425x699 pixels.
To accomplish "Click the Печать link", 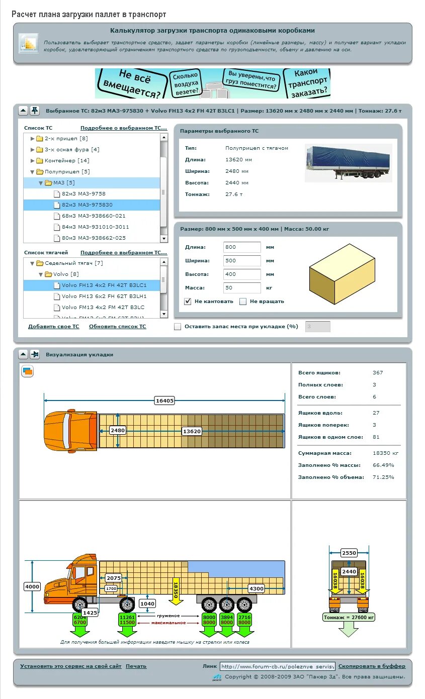I will click(x=136, y=666).
